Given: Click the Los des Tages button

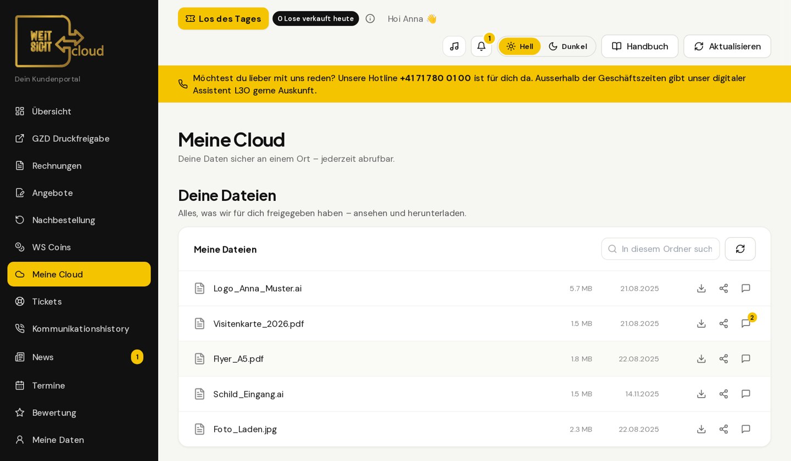Looking at the screenshot, I should click(x=223, y=19).
